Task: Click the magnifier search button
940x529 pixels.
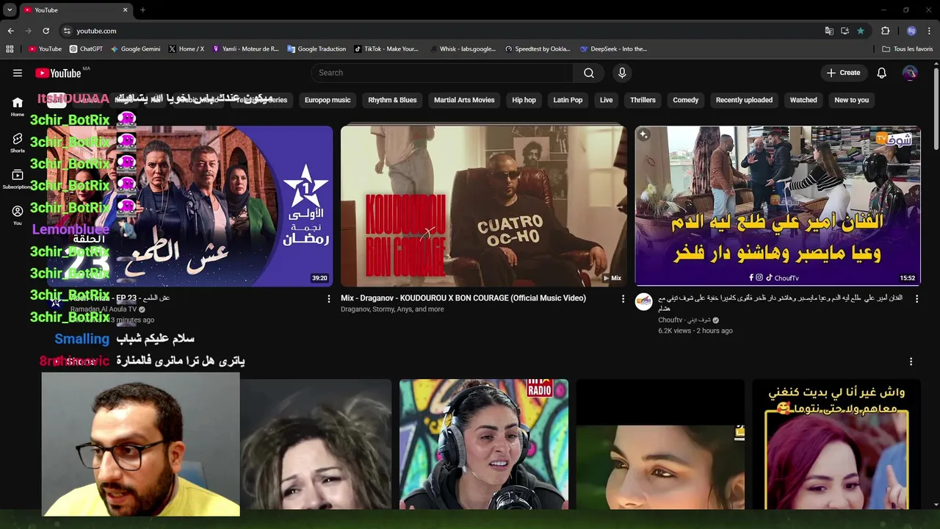Action: click(589, 73)
